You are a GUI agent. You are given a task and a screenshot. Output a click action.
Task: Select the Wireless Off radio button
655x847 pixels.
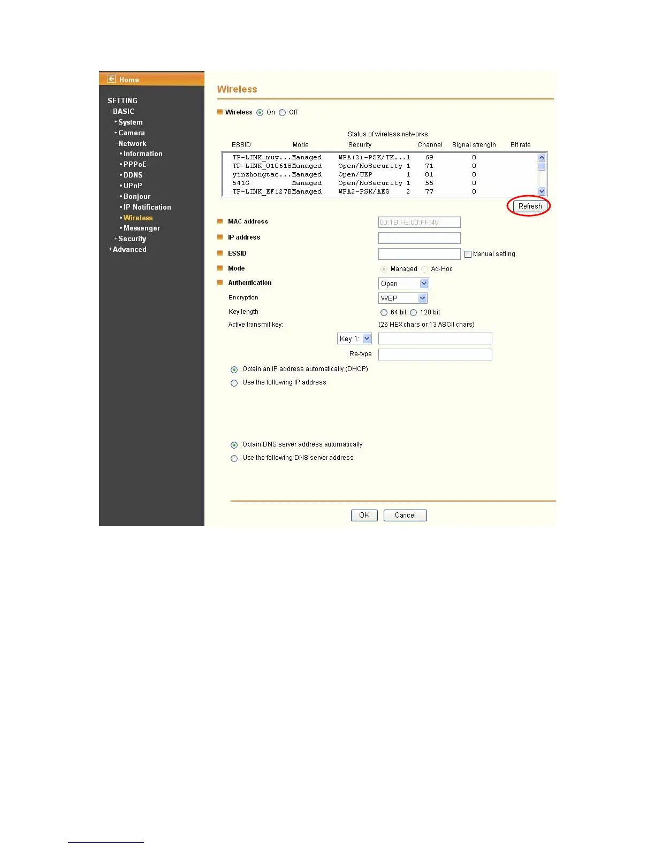coord(283,113)
